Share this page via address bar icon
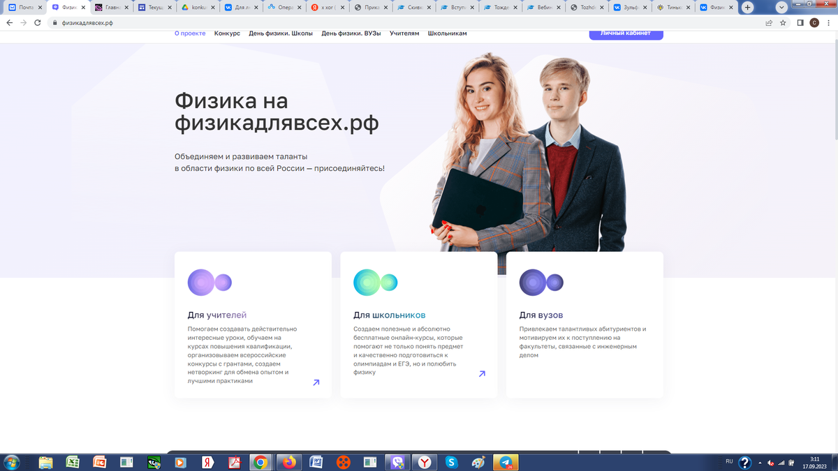The height and width of the screenshot is (471, 838). [769, 22]
